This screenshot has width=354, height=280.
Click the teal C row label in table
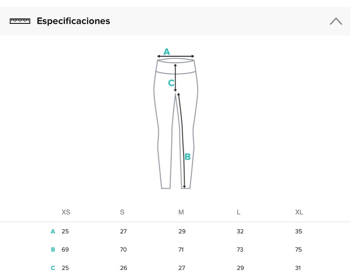pos(53,268)
